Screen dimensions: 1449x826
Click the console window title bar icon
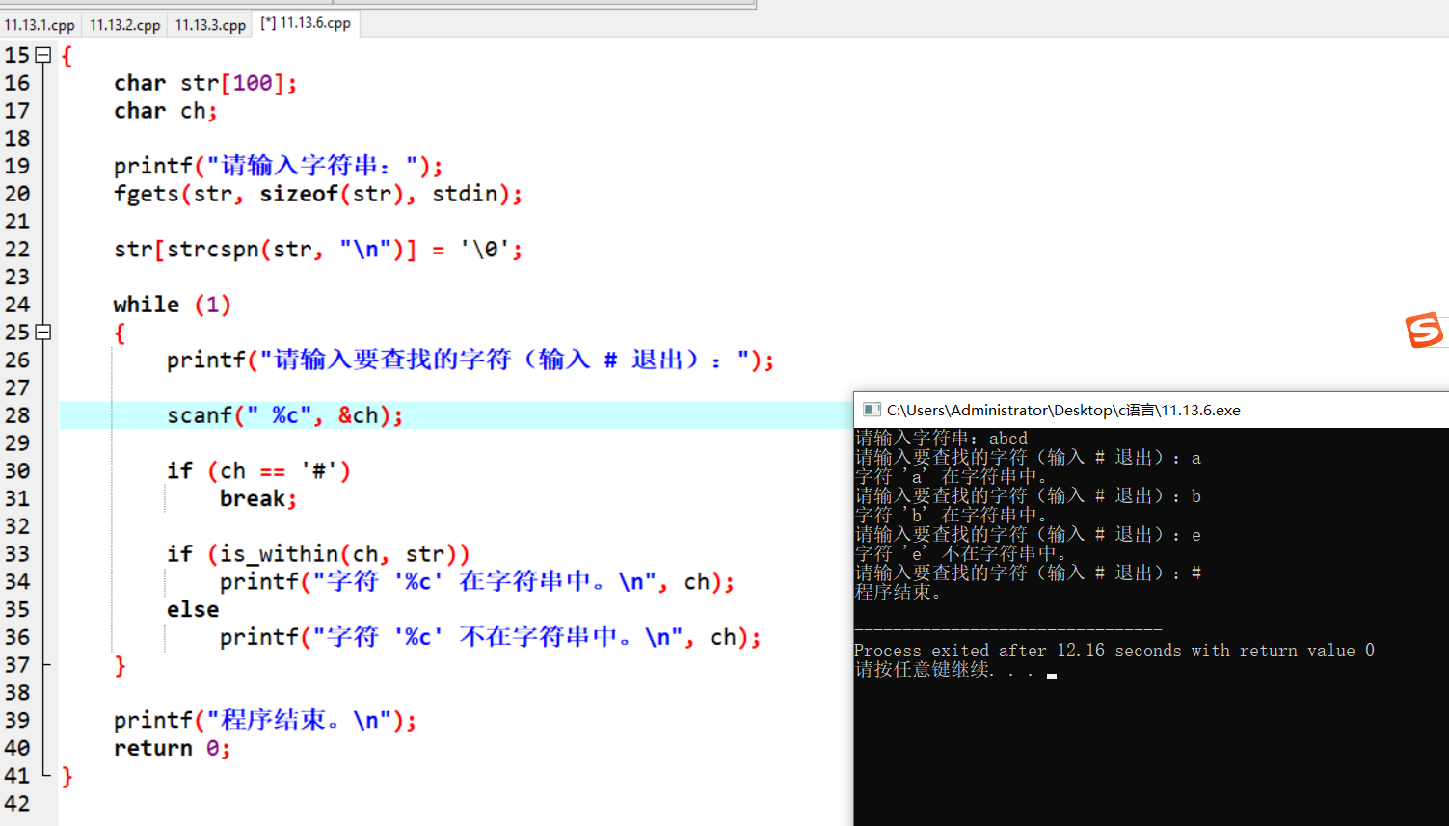point(872,410)
